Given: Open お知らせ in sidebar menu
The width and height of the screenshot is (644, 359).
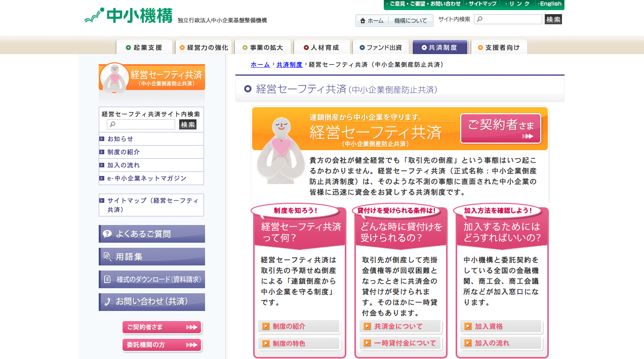Looking at the screenshot, I should 151,139.
